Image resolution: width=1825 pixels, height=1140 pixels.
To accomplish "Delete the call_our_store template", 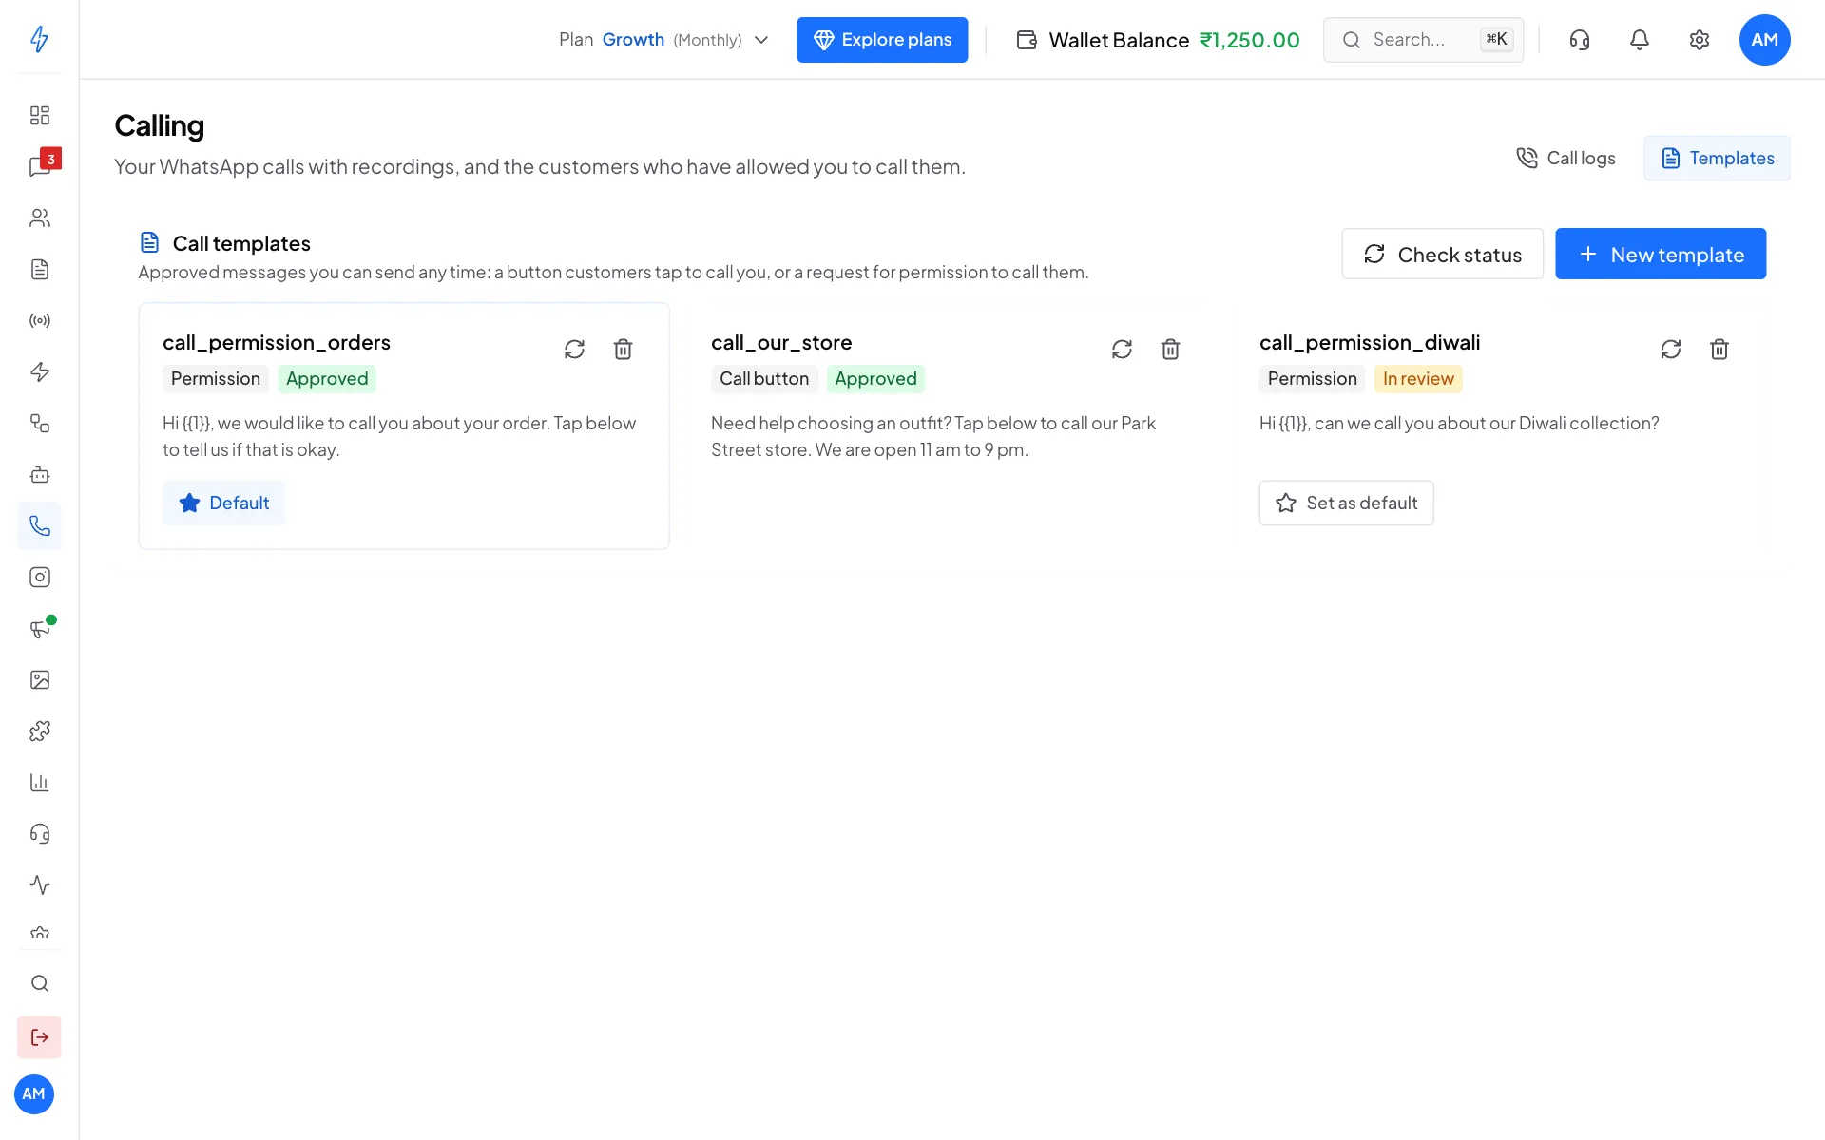I will coord(1170,349).
